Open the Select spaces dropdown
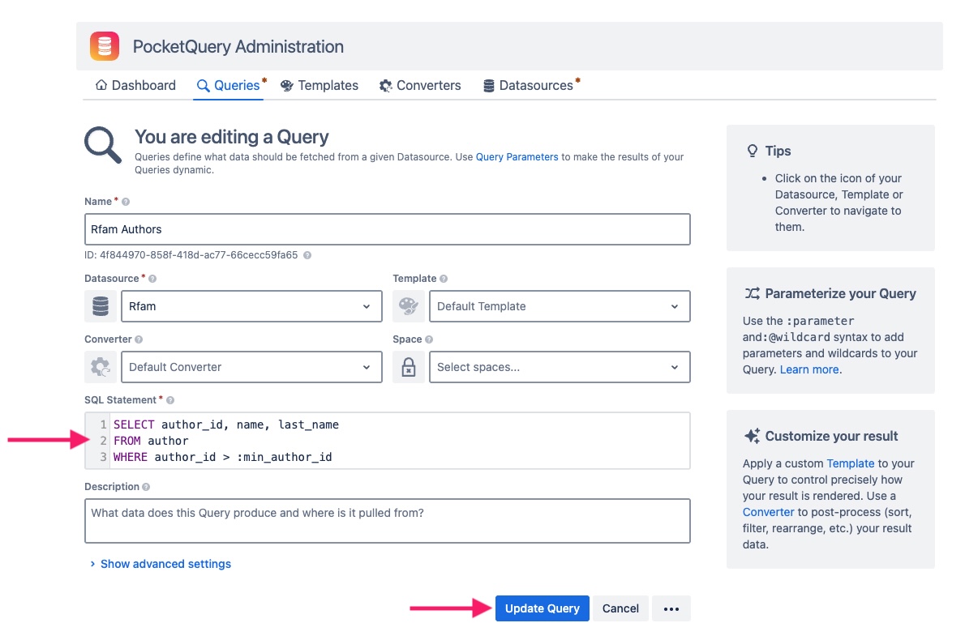 point(560,367)
